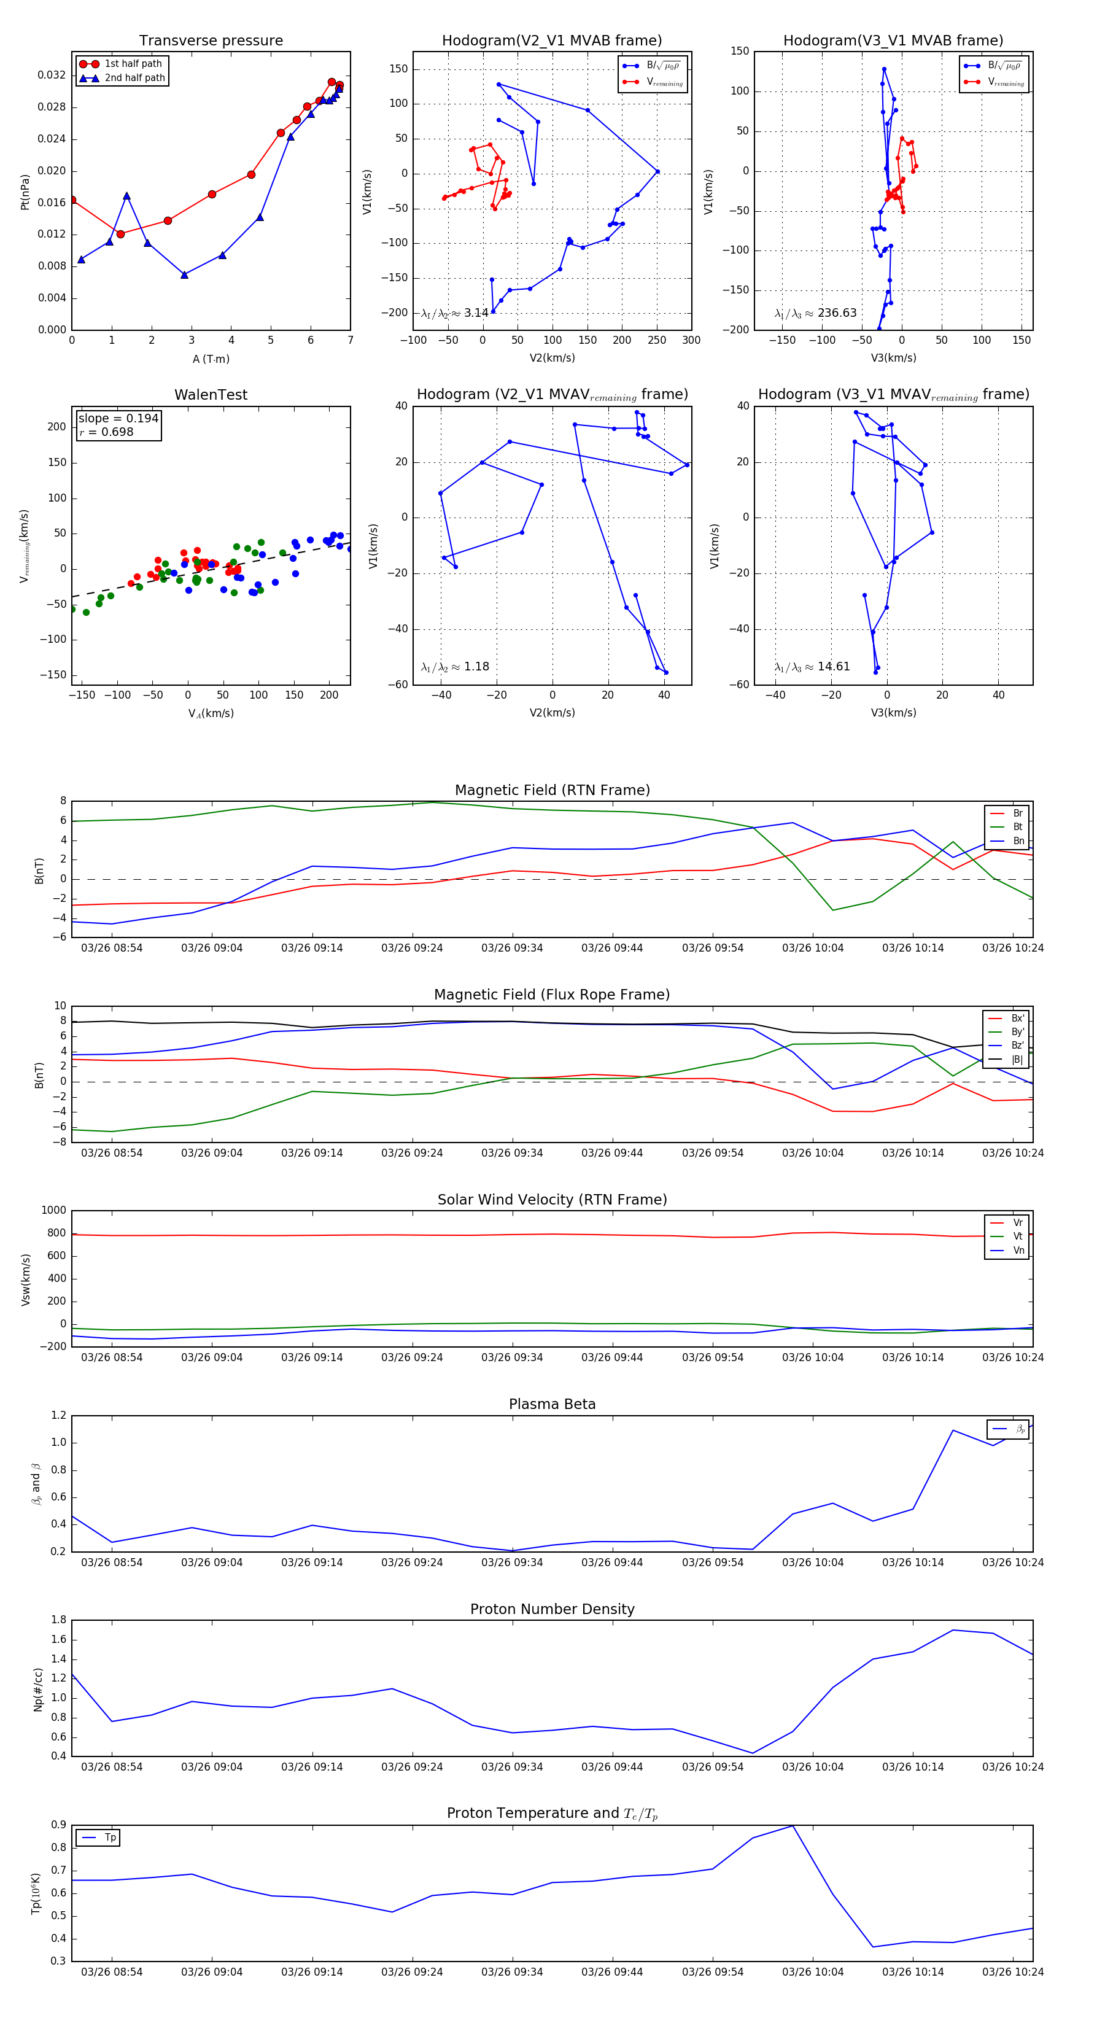Select the Vn legend entry

click(1007, 1251)
